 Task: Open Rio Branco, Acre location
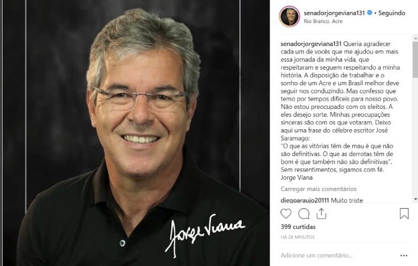[323, 21]
